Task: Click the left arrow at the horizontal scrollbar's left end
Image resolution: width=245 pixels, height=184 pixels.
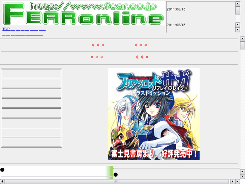Action: 2,182
